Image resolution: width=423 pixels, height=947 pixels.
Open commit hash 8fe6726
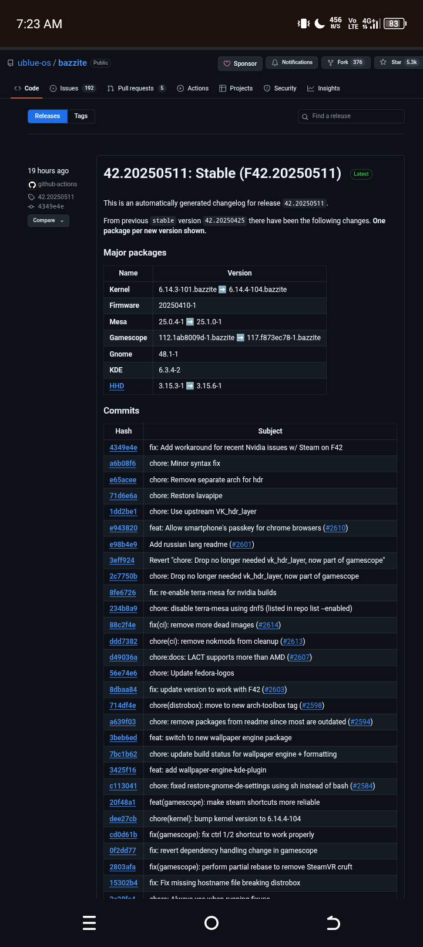tap(123, 593)
